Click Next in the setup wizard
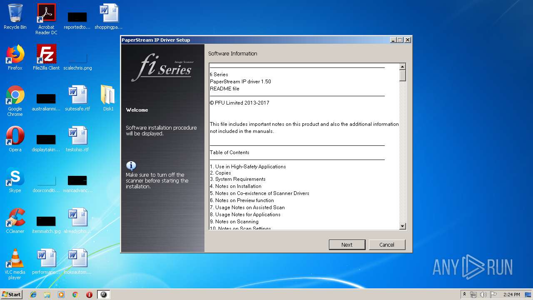 pyautogui.click(x=347, y=245)
